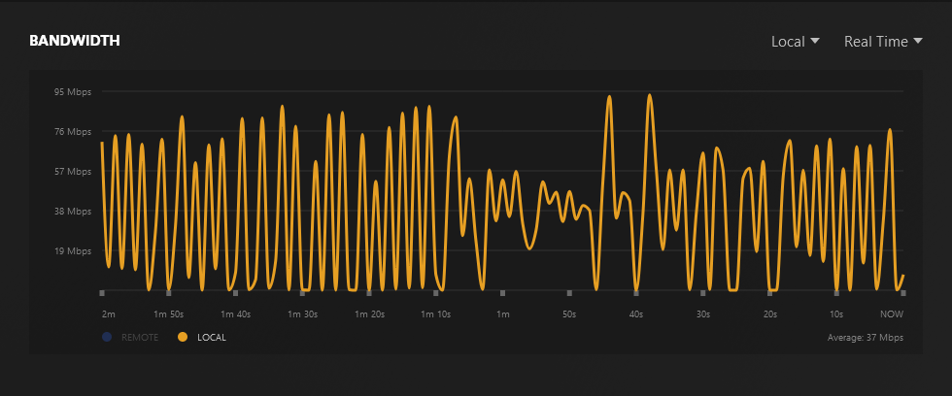Open the Local dropdown menu
The image size is (952, 396).
(796, 41)
